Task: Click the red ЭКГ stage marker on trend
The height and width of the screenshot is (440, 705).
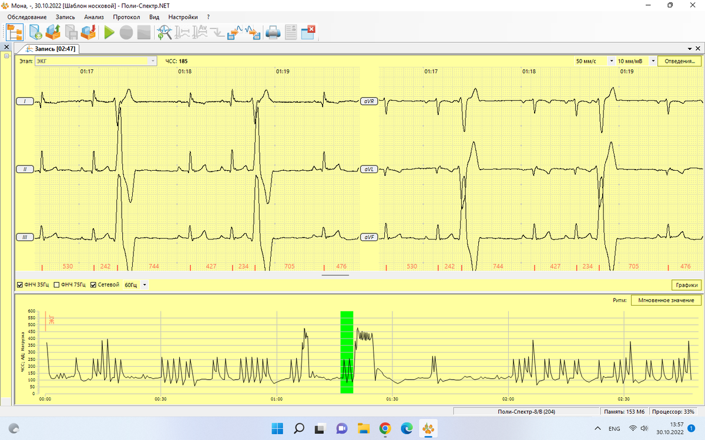Action: tap(51, 320)
